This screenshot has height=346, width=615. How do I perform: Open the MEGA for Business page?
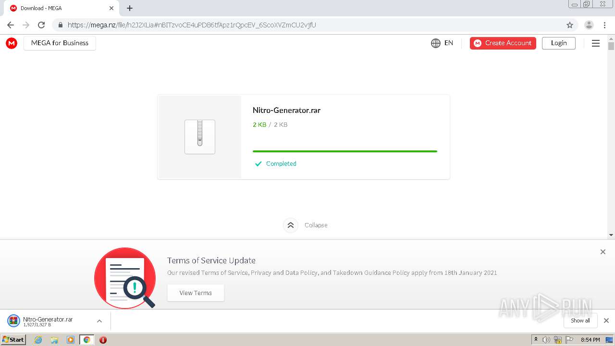click(60, 43)
